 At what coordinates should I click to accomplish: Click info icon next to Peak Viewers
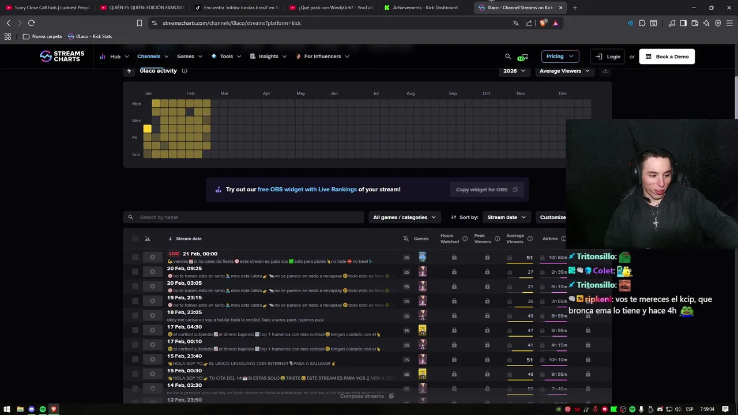click(x=497, y=239)
